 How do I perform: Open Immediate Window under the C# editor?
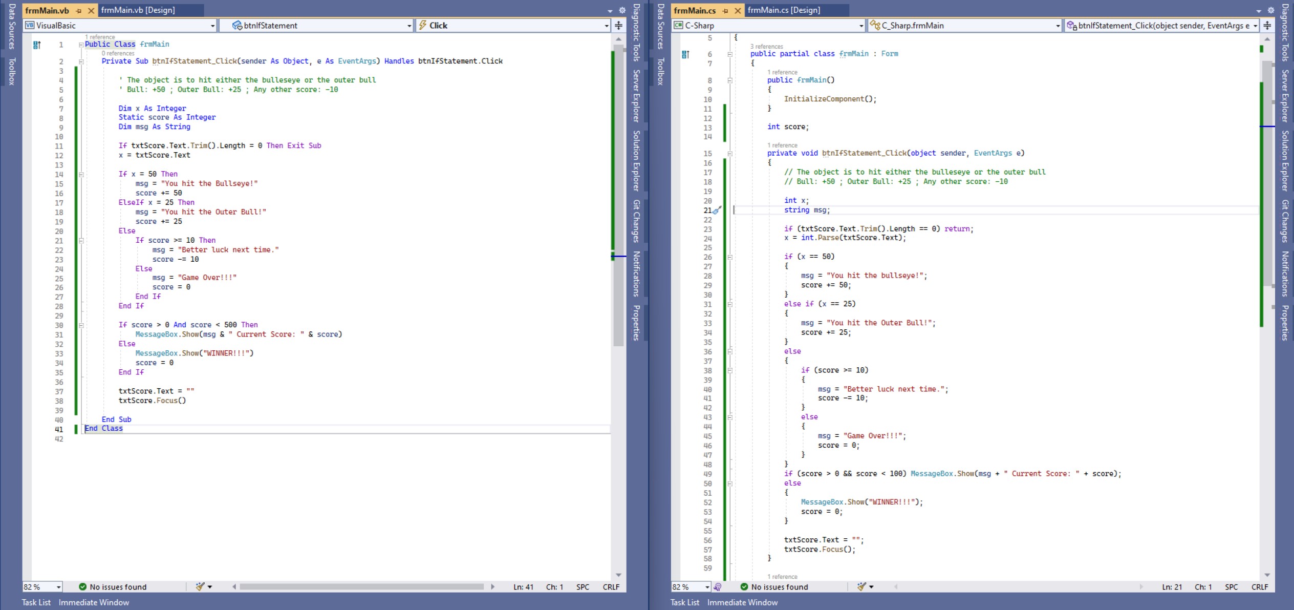point(742,602)
